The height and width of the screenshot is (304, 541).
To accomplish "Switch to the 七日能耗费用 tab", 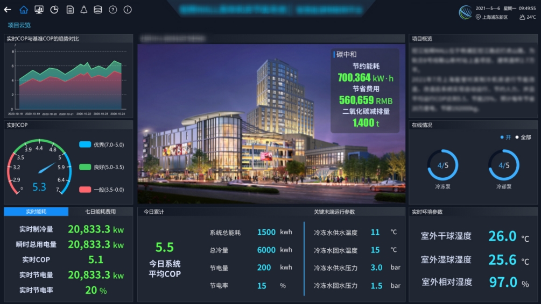I will pyautogui.click(x=101, y=212).
